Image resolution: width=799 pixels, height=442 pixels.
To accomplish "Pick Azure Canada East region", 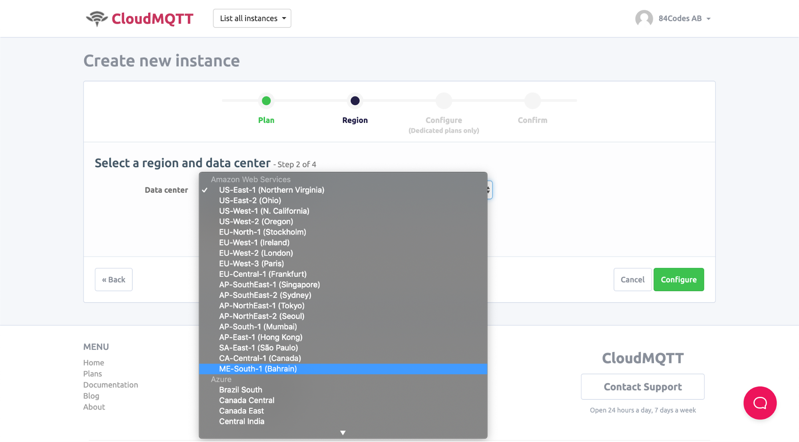I will pos(343,411).
